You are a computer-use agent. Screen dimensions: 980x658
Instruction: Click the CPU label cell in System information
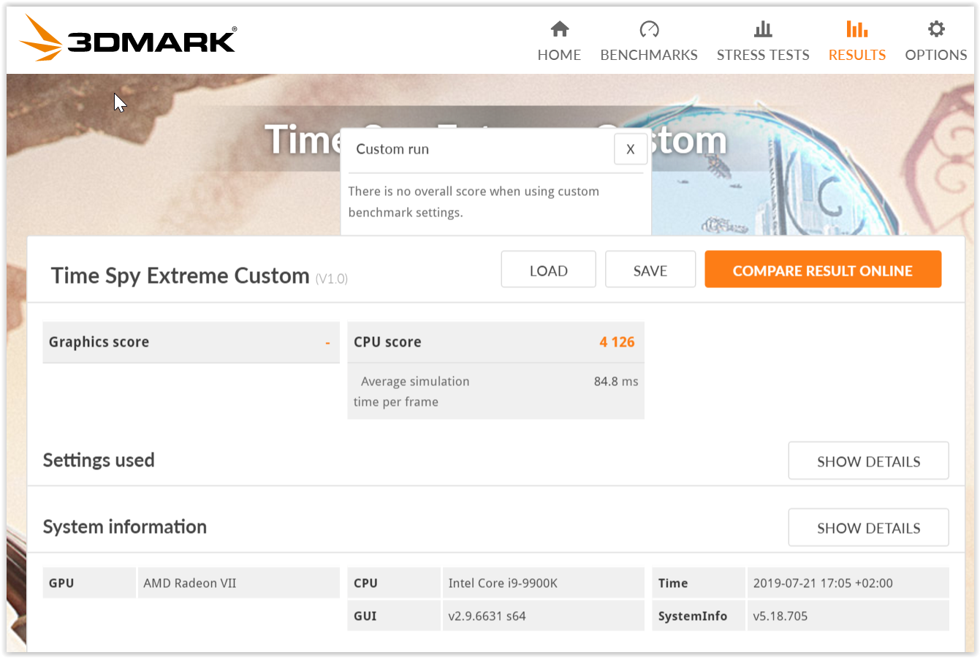point(394,583)
